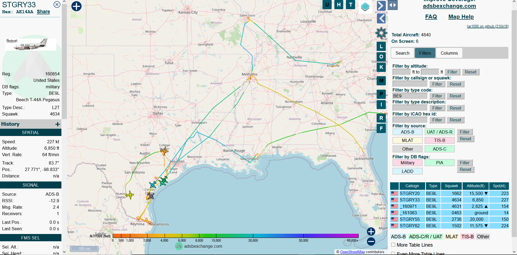Toggle the O map option button

tap(381, 57)
